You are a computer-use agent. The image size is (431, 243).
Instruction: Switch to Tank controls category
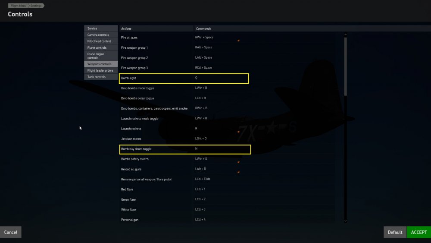(101, 77)
